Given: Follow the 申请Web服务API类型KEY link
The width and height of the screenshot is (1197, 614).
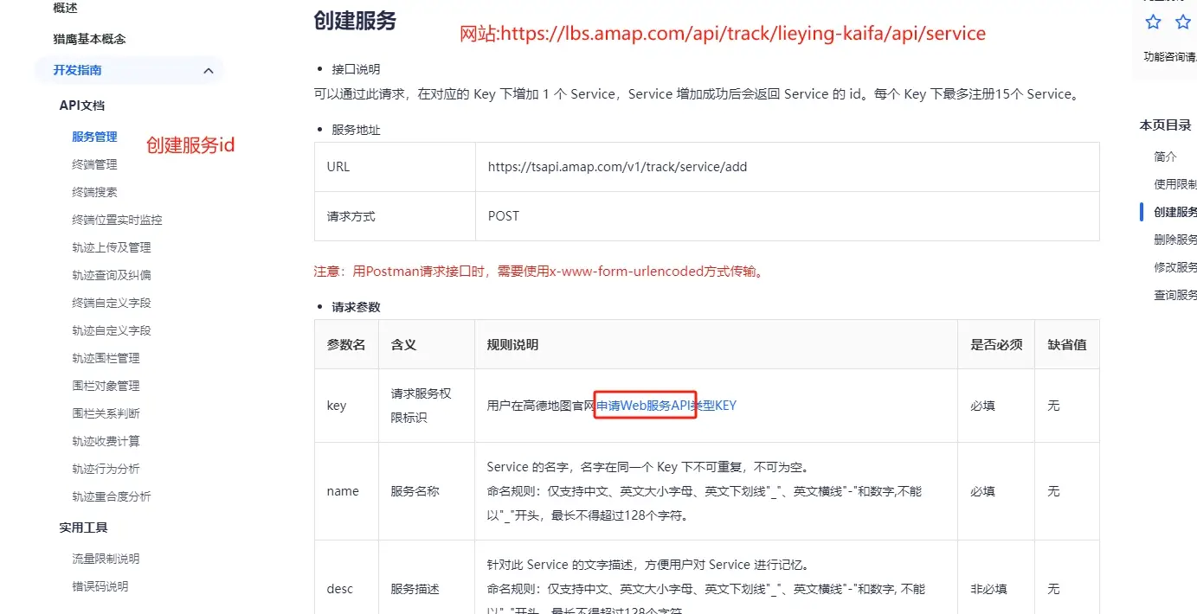Looking at the screenshot, I should [666, 406].
